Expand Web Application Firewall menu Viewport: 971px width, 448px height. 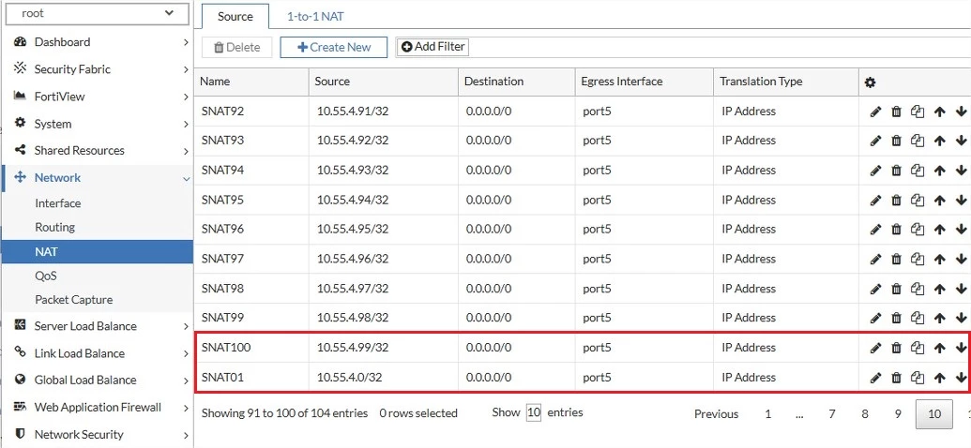point(97,407)
